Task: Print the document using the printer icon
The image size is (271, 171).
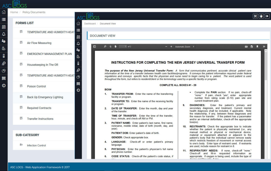Action: pyautogui.click(x=246, y=47)
